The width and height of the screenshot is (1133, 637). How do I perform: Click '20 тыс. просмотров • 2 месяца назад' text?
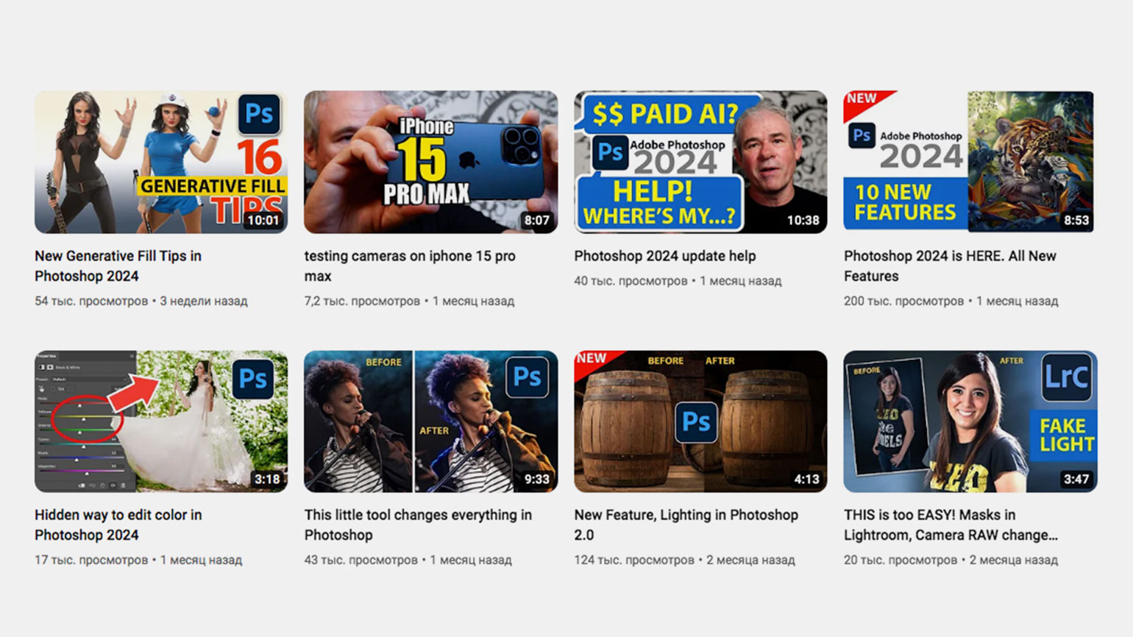951,560
